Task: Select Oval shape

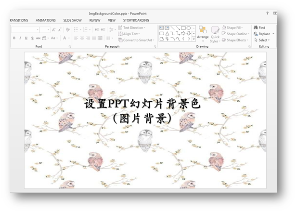Action: coord(189,28)
